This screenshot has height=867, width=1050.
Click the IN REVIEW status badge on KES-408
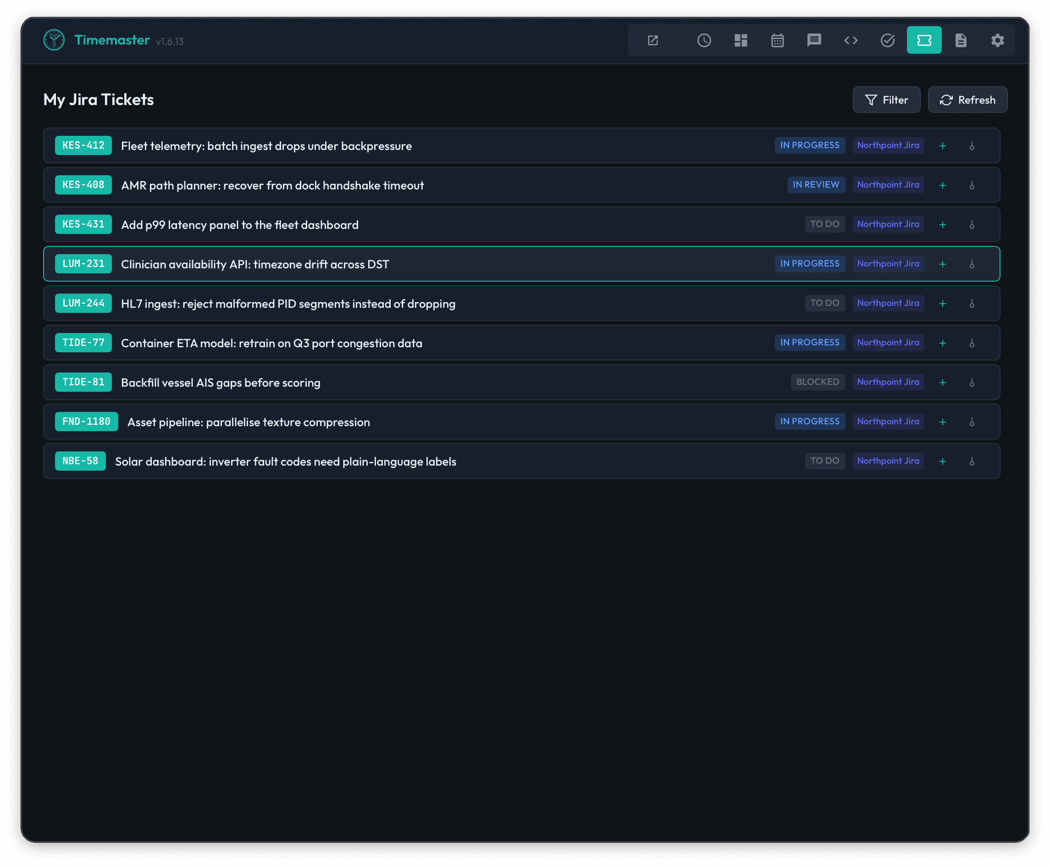pyautogui.click(x=816, y=185)
